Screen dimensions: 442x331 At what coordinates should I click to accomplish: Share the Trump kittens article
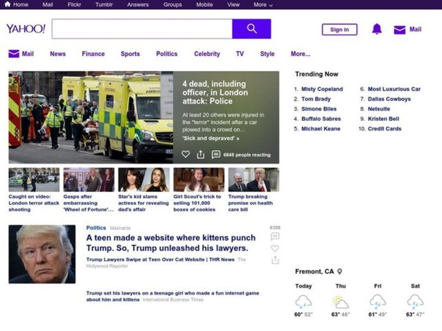[275, 260]
